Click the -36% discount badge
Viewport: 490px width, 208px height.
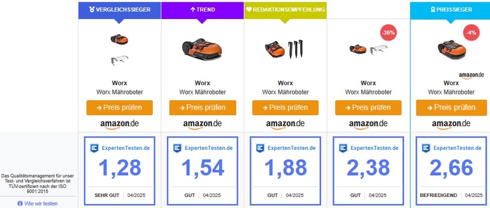click(x=389, y=32)
